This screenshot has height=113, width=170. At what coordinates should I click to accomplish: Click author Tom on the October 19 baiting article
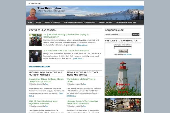tap(84, 84)
